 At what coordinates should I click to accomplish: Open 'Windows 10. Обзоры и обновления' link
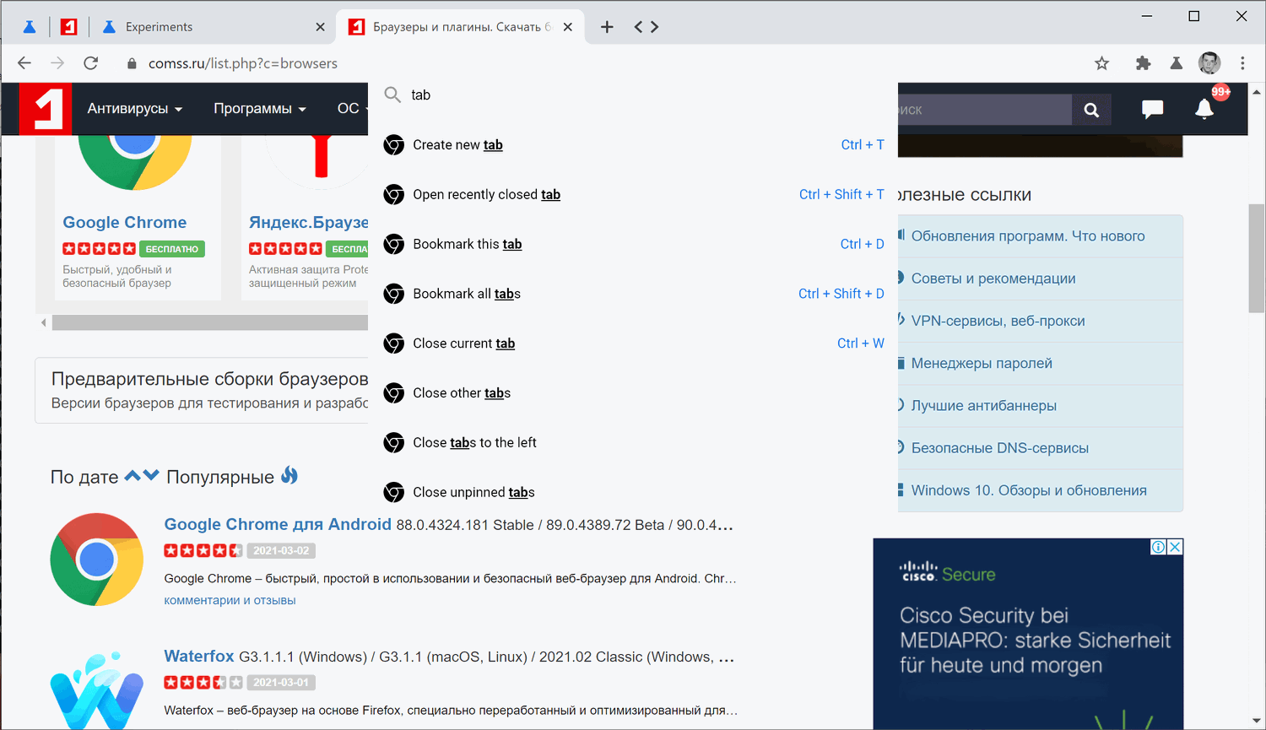1029,490
